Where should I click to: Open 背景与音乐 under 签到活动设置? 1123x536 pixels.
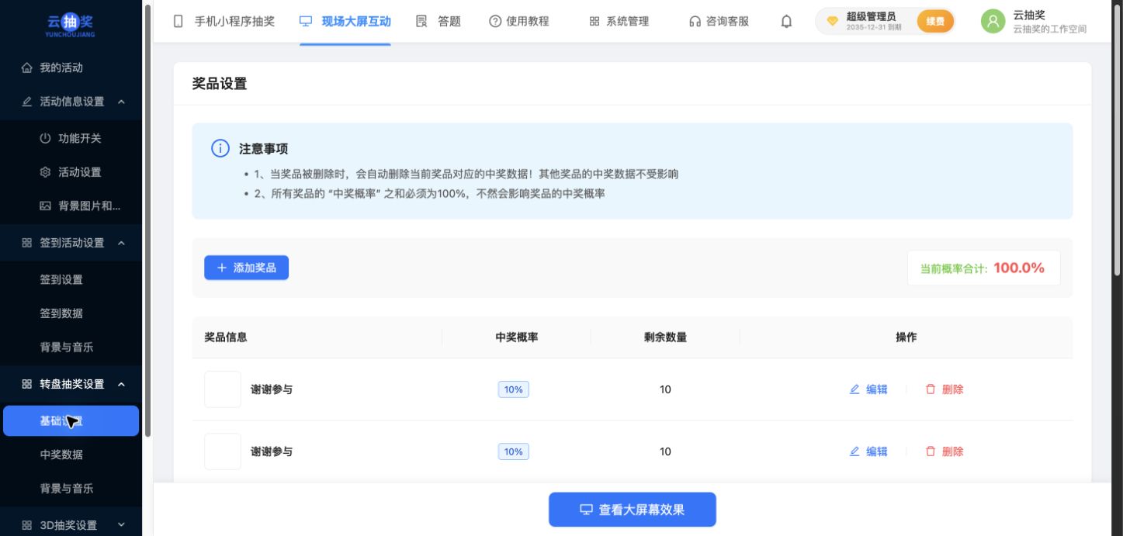[x=67, y=347]
